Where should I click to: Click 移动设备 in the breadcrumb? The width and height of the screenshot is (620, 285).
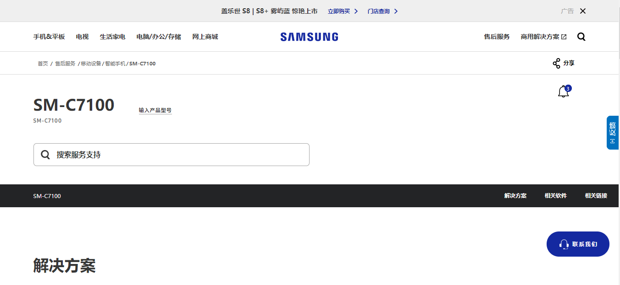pos(91,64)
